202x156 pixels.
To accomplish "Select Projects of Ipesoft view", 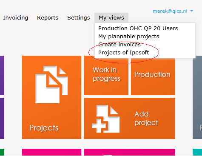I will point(123,53).
